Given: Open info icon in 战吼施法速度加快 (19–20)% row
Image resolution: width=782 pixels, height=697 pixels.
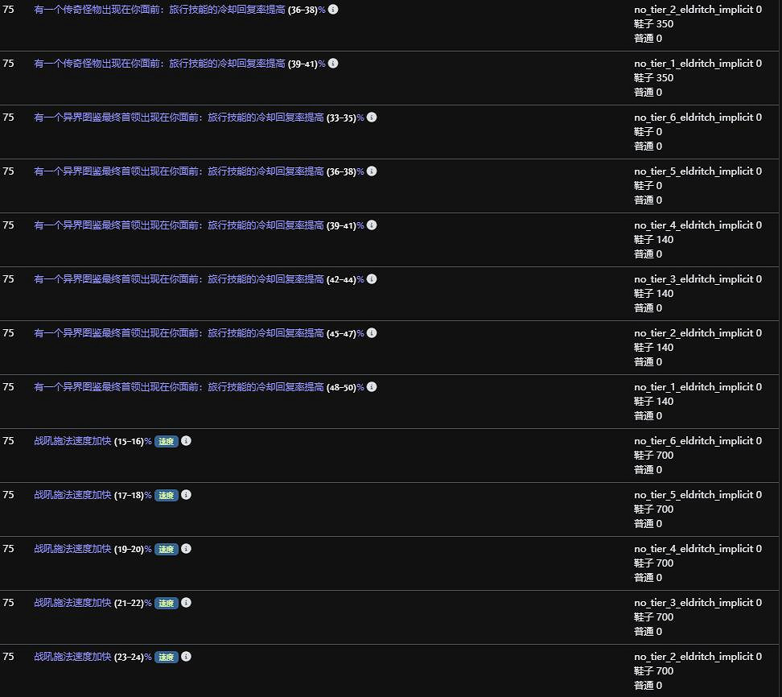Looking at the screenshot, I should [x=186, y=549].
